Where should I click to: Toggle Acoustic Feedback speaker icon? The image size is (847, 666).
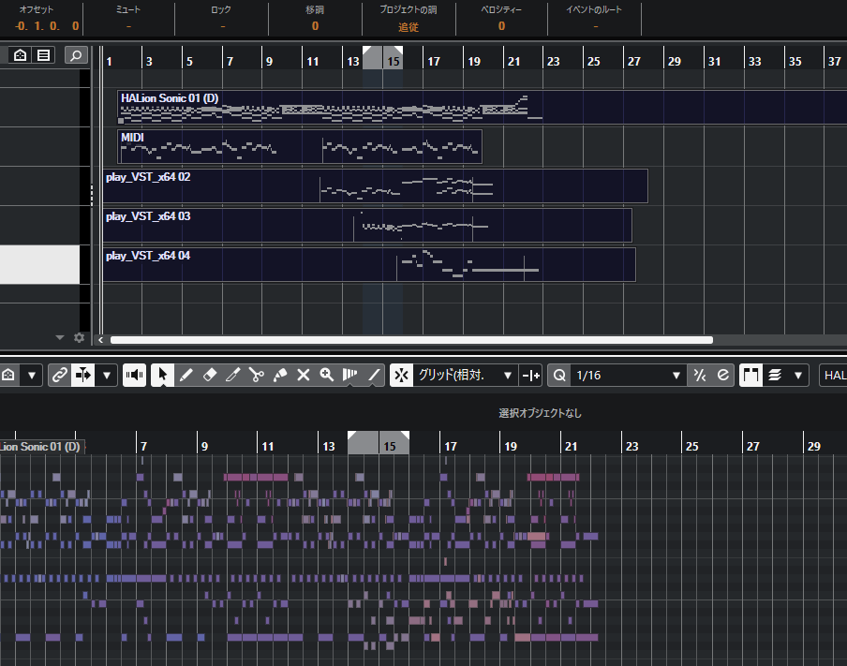135,375
